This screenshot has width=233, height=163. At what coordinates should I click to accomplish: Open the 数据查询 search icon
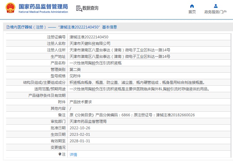pyautogui.click(x=79, y=8)
